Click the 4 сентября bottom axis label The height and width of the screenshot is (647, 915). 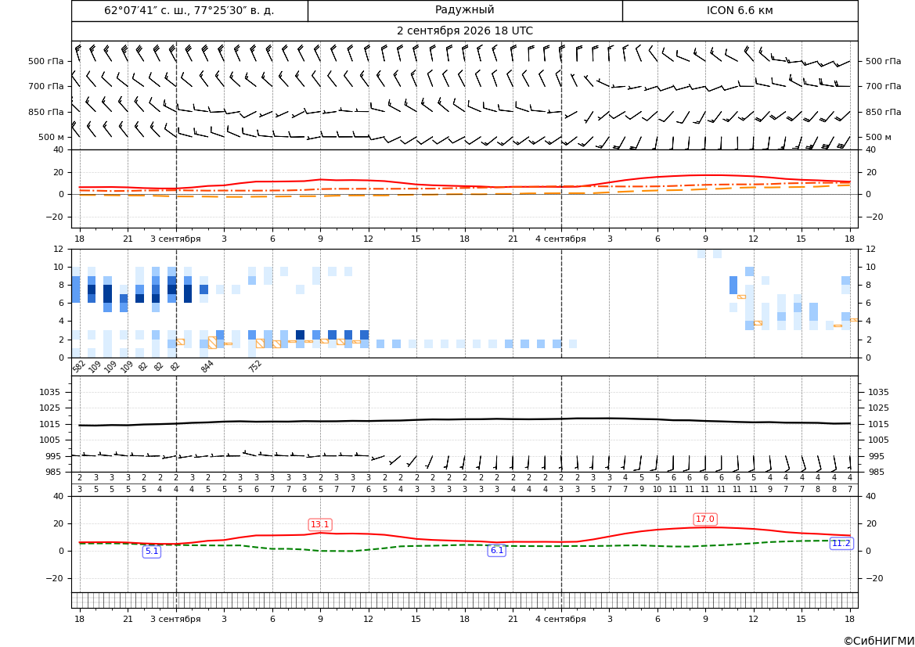pyautogui.click(x=560, y=619)
